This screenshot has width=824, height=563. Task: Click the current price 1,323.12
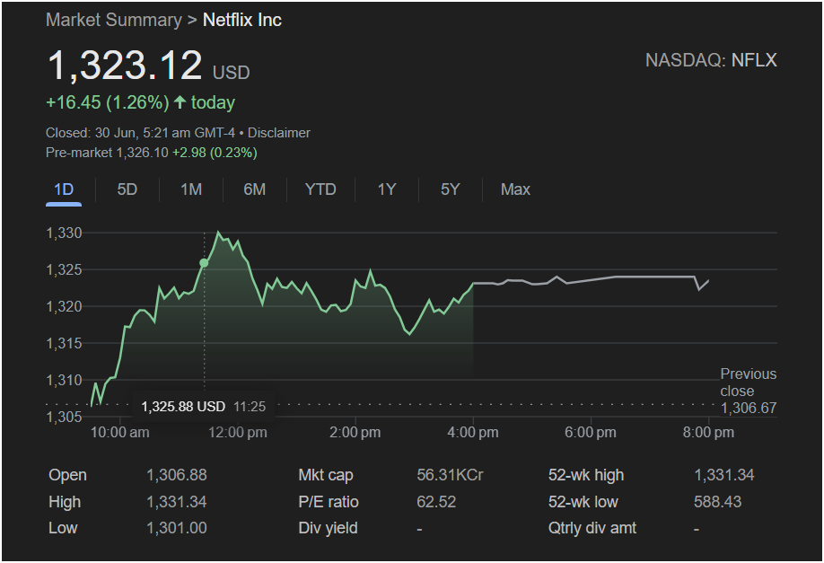pos(125,66)
